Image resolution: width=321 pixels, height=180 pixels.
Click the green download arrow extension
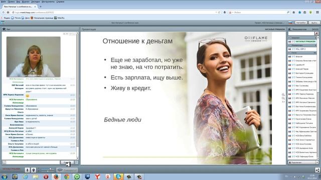[311, 12]
